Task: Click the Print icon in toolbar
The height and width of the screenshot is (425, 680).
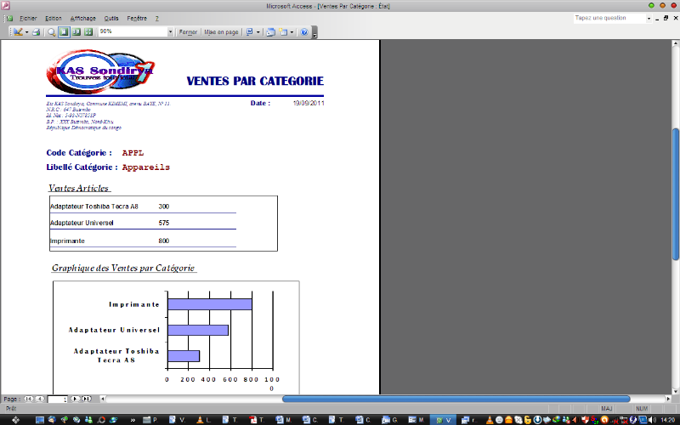Action: click(36, 31)
